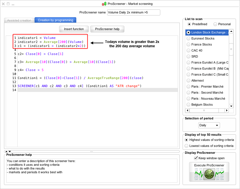
Task: Click the ProScreener candlestick title icon
Action: [104, 4]
